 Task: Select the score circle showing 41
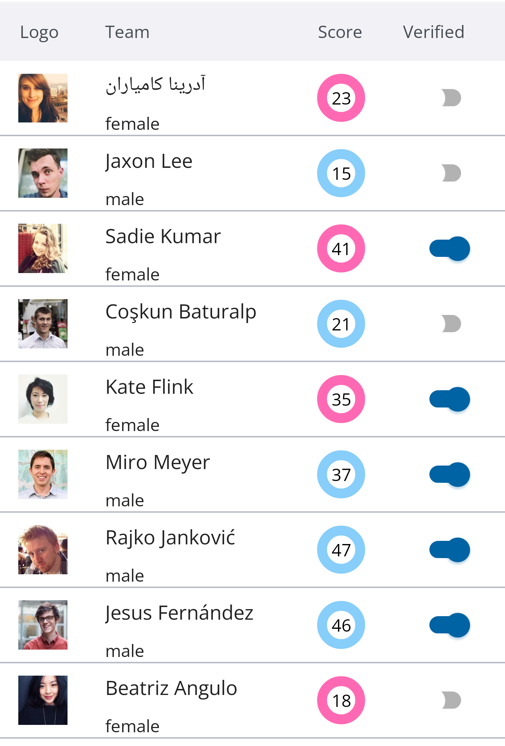pyautogui.click(x=341, y=248)
